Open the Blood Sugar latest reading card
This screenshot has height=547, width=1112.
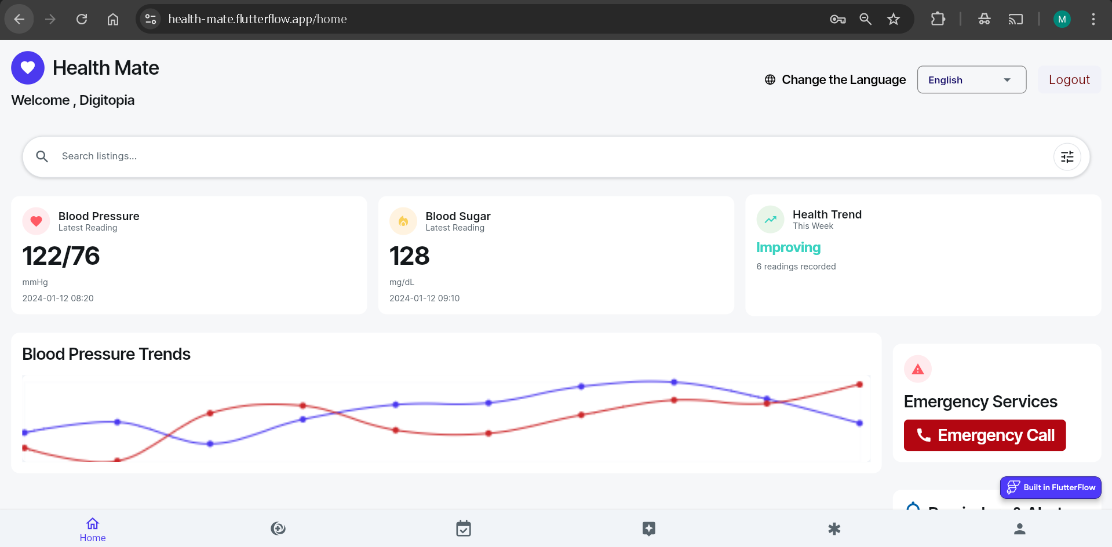pos(556,256)
